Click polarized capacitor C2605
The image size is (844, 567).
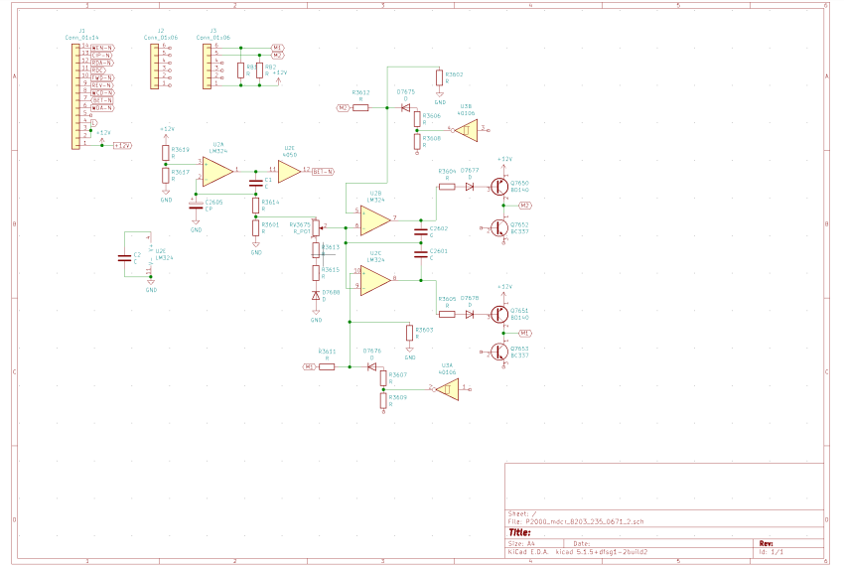pyautogui.click(x=197, y=206)
